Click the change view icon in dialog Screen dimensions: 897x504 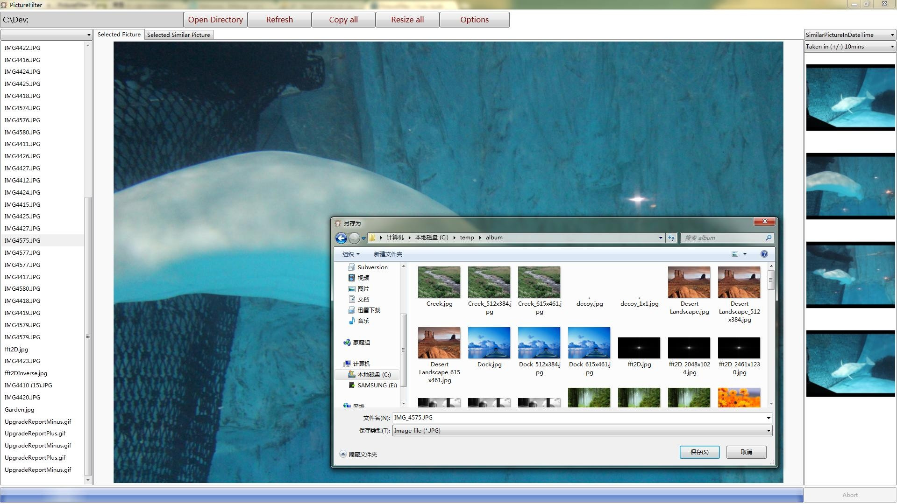(x=735, y=254)
